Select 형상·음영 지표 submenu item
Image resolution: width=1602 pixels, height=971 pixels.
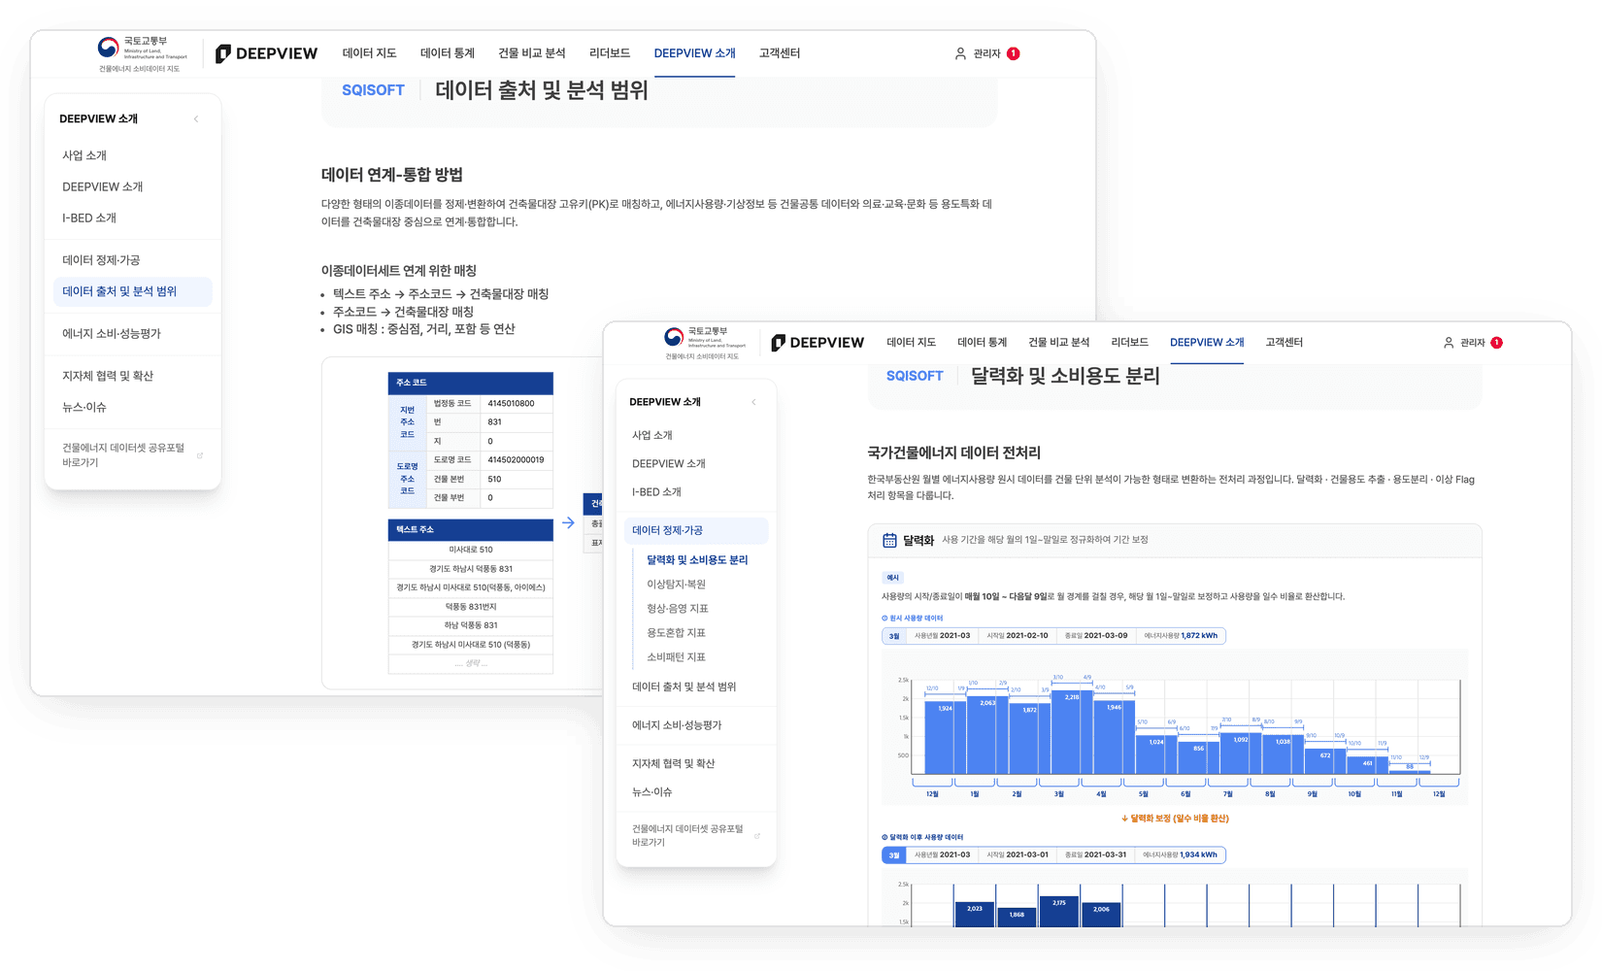[678, 609]
